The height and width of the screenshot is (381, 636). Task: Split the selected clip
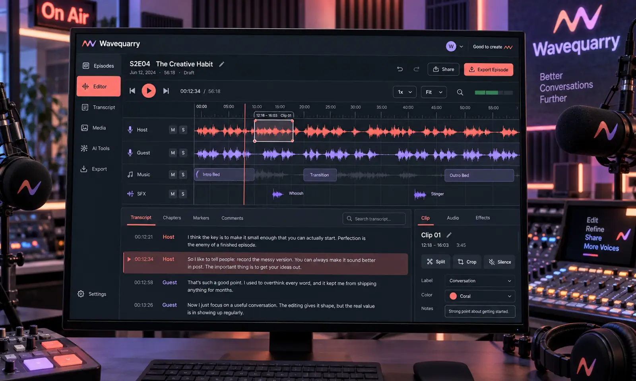(x=436, y=262)
